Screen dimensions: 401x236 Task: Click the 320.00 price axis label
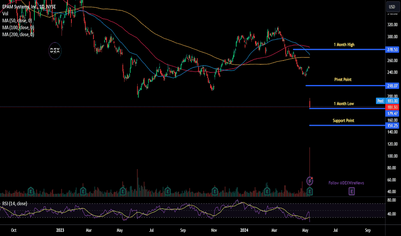pyautogui.click(x=392, y=25)
